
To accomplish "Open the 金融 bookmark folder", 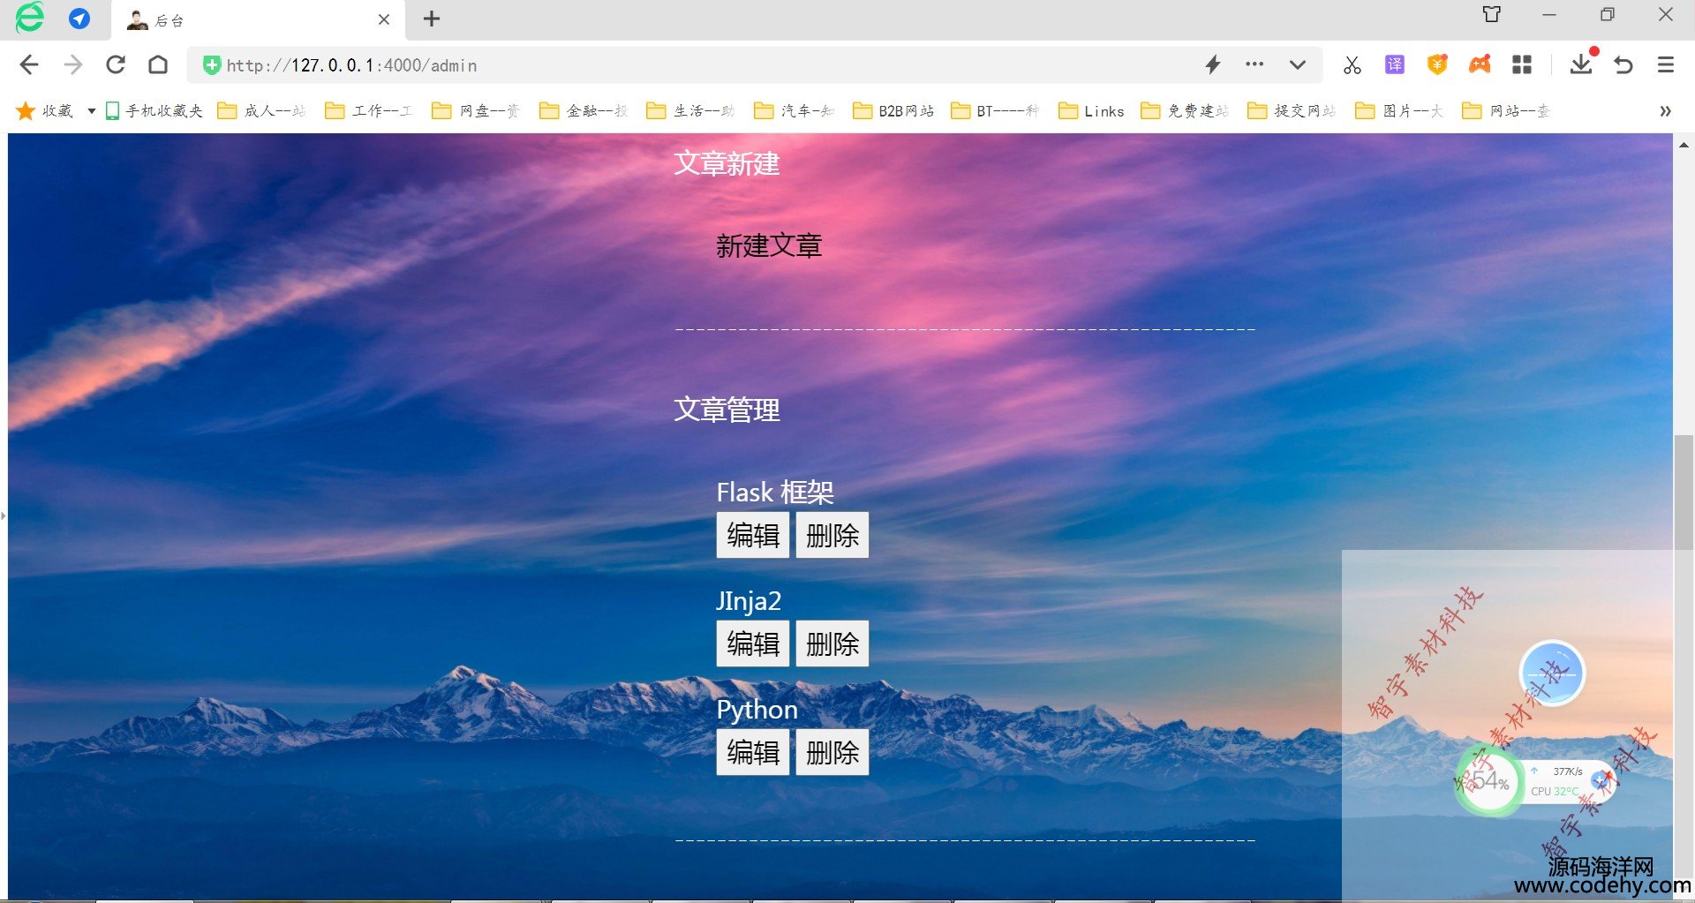I will (584, 110).
